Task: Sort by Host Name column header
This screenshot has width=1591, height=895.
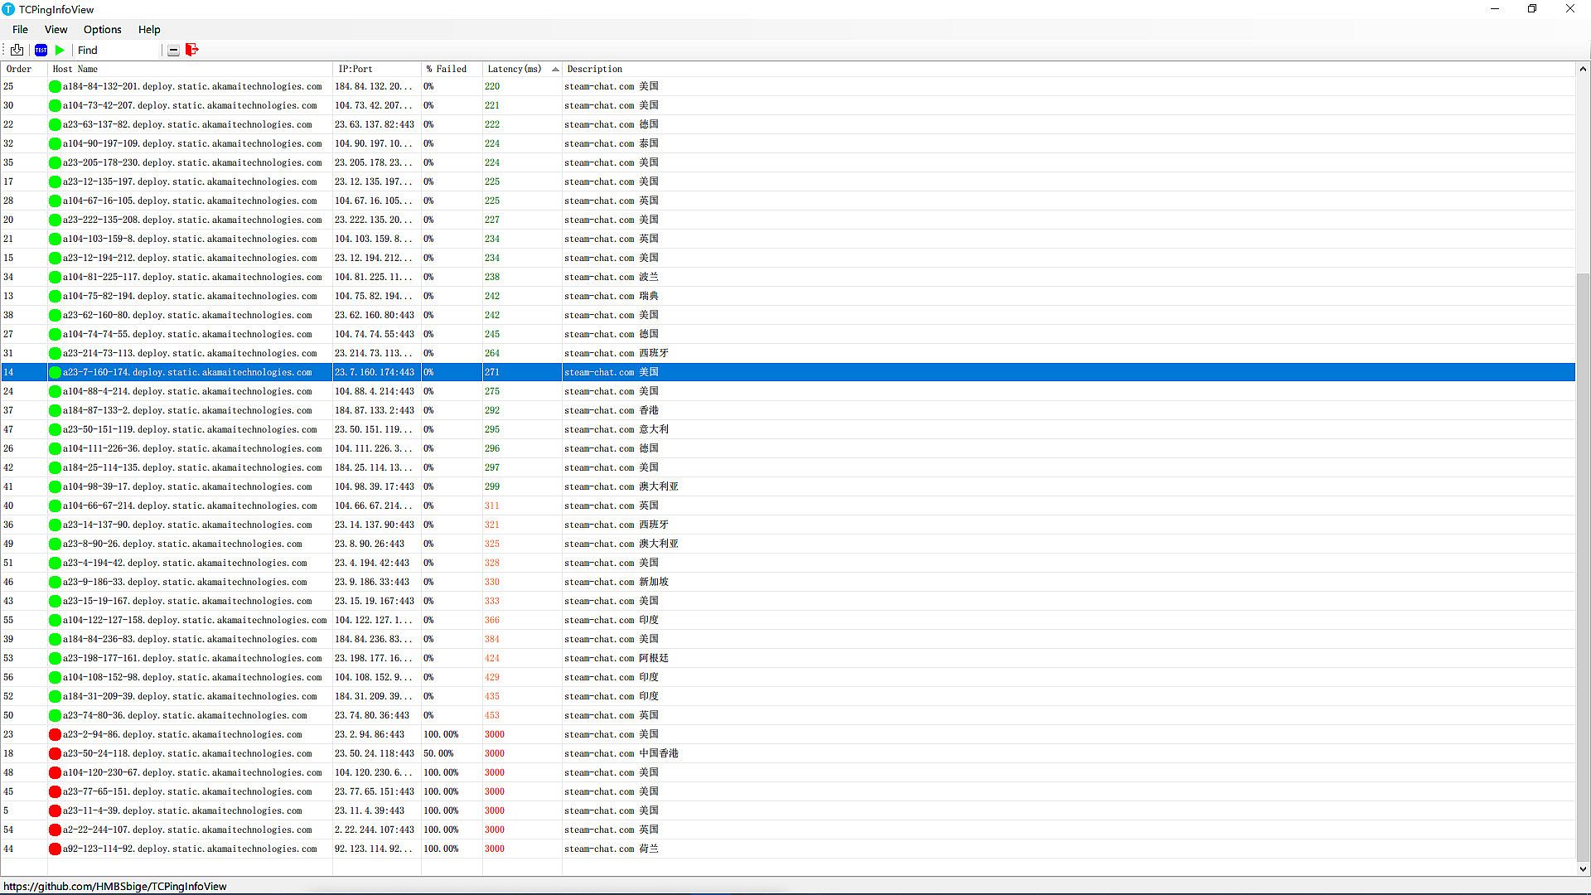Action: click(75, 69)
